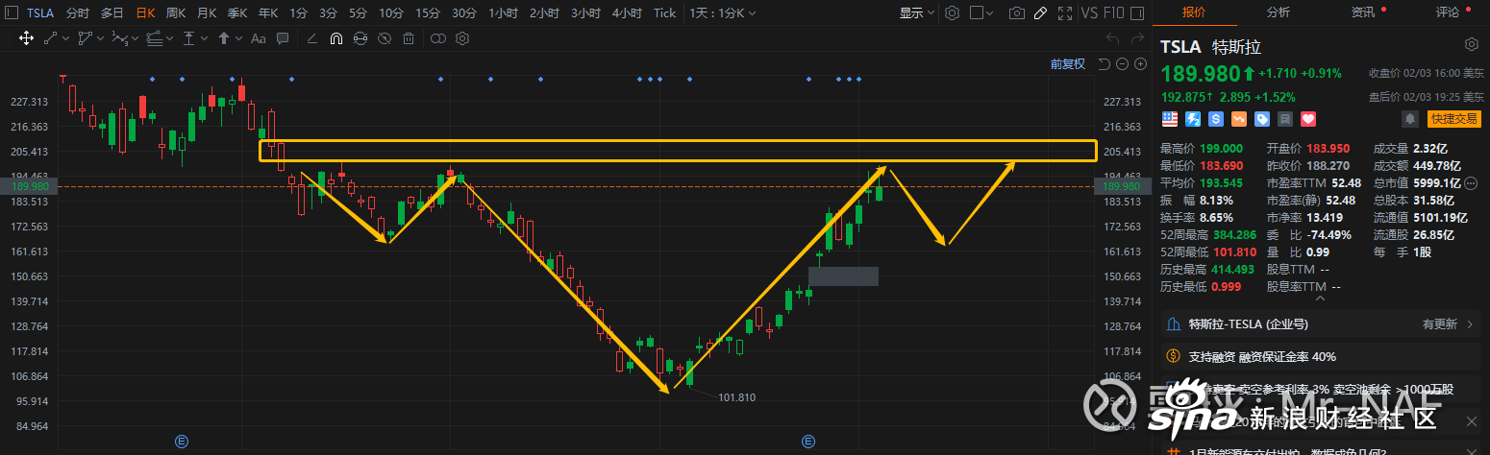
Task: Select the trend line drawing tool
Action: pyautogui.click(x=51, y=38)
